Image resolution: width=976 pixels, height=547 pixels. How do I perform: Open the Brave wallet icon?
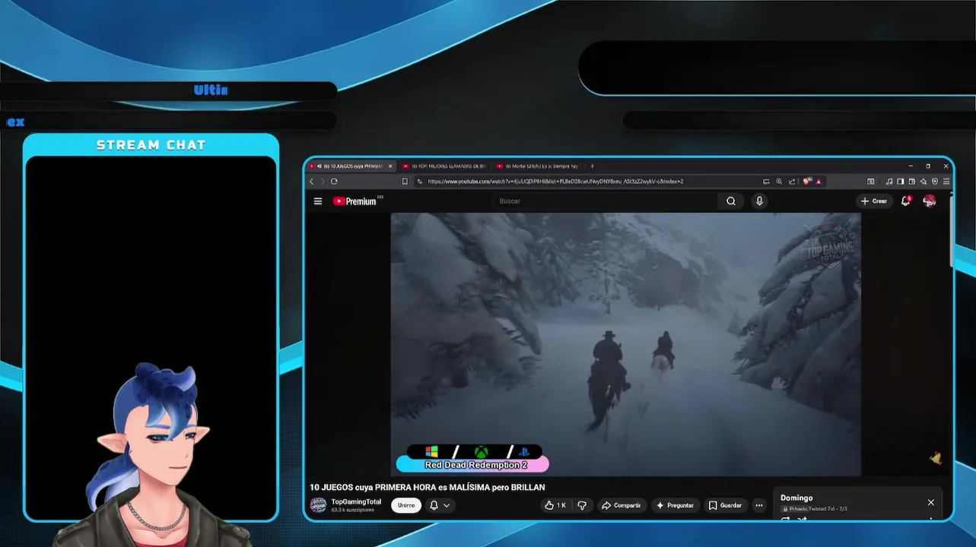click(912, 182)
